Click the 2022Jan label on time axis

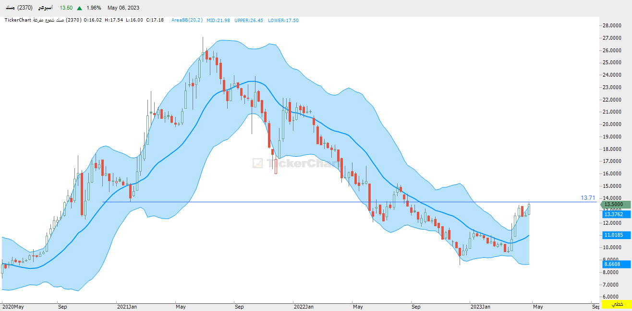tap(304, 306)
